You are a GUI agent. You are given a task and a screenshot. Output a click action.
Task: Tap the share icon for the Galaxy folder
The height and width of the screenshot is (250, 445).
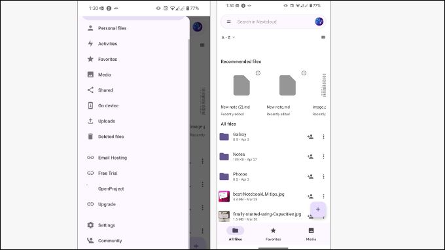[x=310, y=137]
